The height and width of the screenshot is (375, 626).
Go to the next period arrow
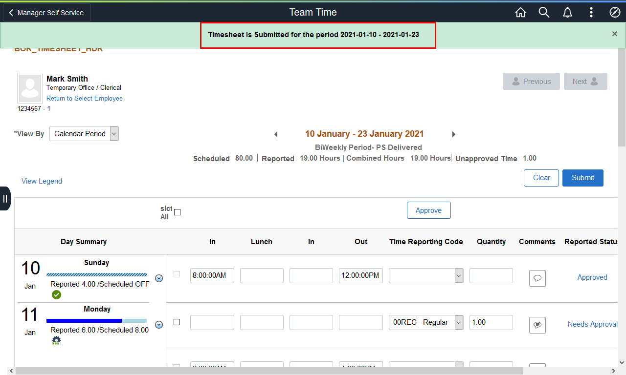[x=453, y=134]
